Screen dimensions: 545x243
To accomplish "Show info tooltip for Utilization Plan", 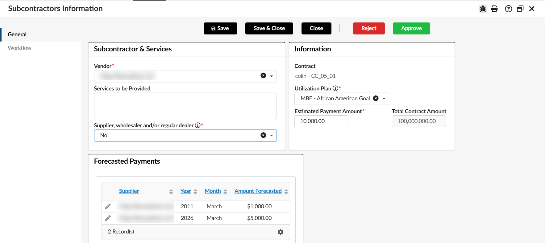I will (335, 89).
